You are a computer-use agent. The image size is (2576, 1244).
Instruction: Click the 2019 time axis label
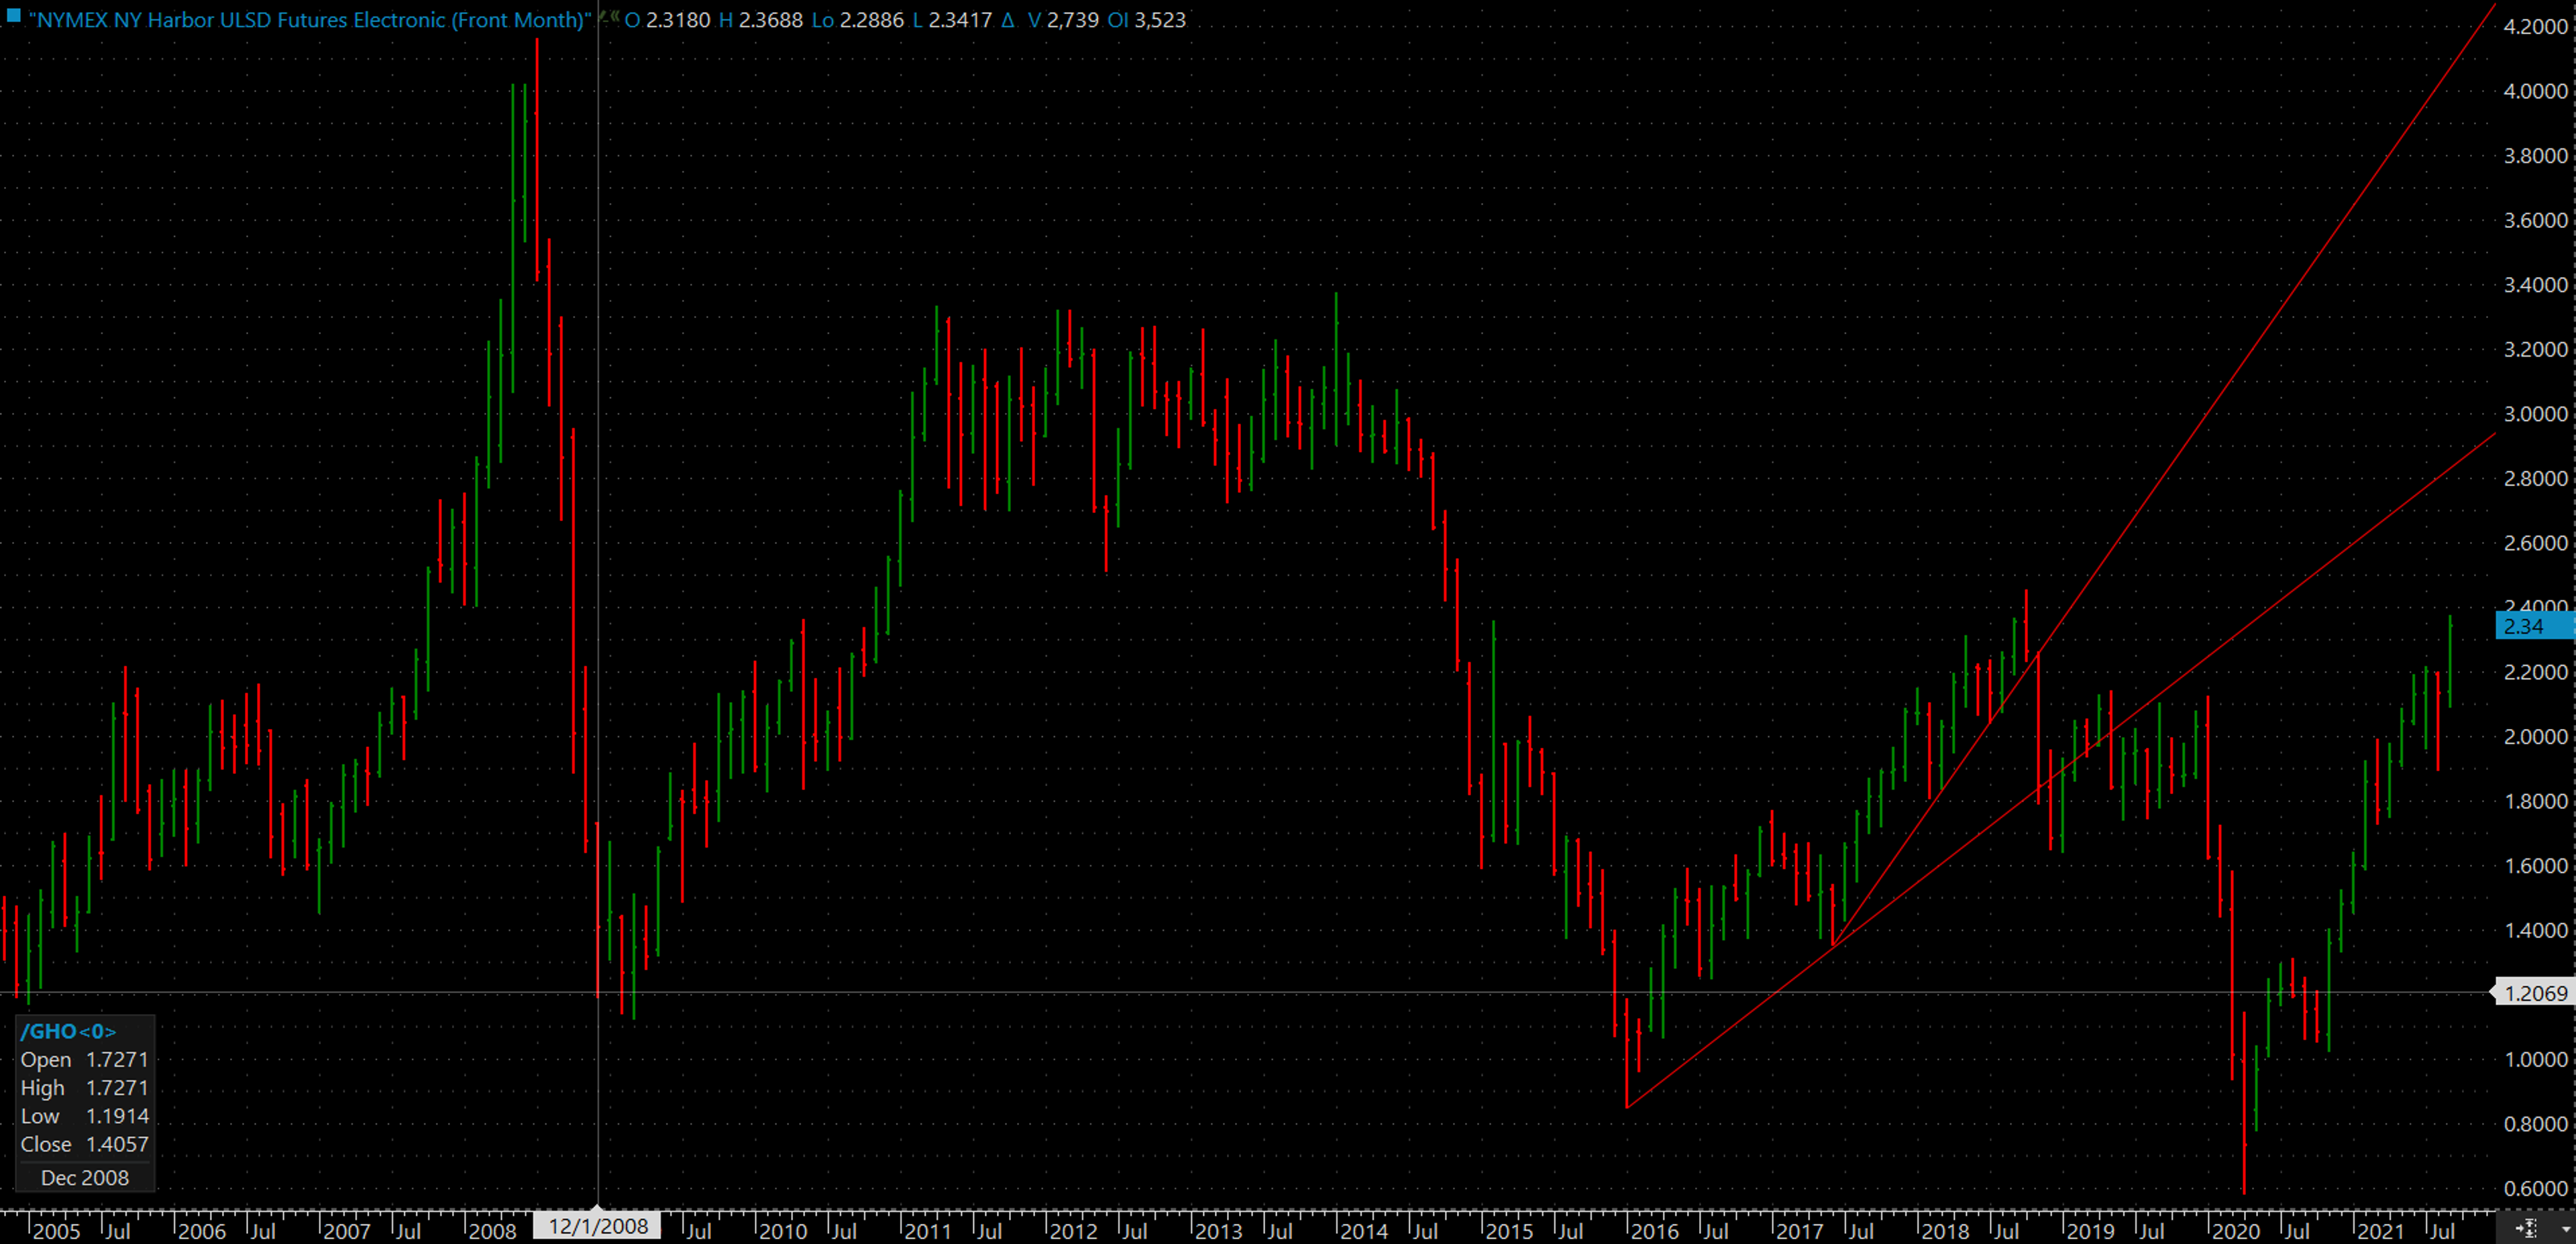coord(2090,1231)
